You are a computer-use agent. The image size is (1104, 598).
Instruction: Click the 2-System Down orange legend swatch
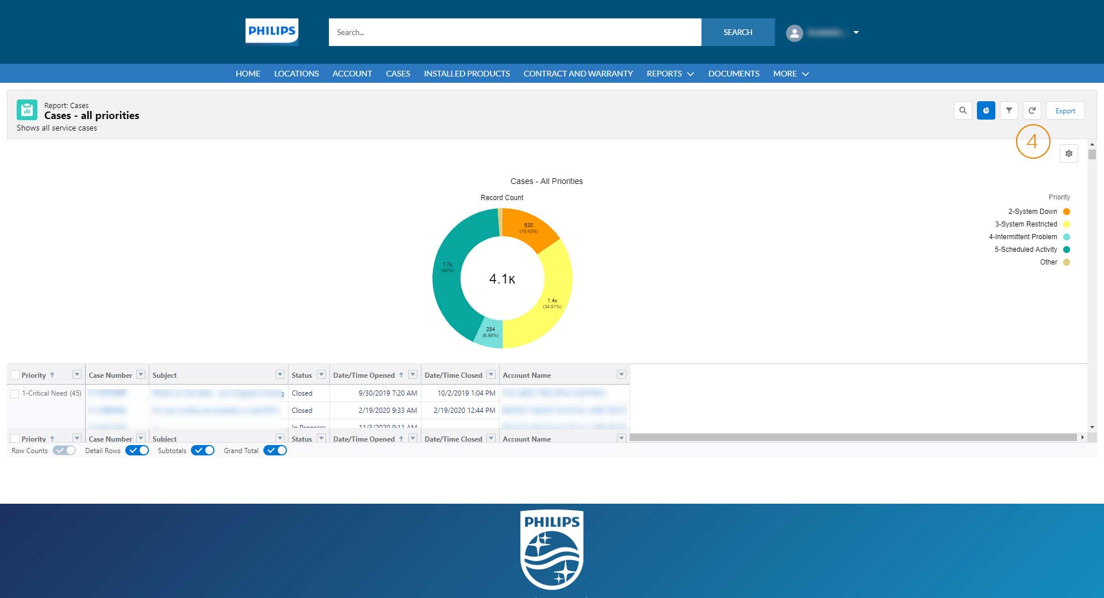[x=1067, y=212]
